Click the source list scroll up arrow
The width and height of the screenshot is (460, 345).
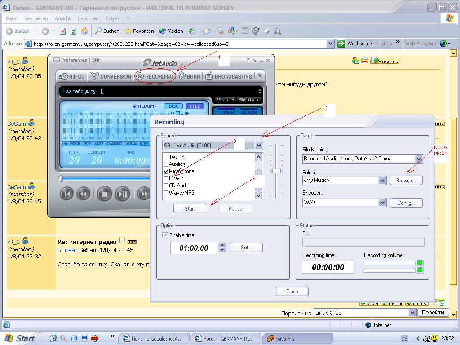click(258, 157)
